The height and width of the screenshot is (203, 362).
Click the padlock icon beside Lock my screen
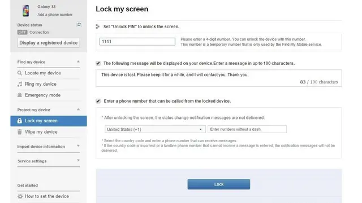click(x=20, y=121)
